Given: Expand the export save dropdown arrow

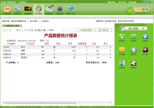Looking at the screenshot, I should [46, 30].
